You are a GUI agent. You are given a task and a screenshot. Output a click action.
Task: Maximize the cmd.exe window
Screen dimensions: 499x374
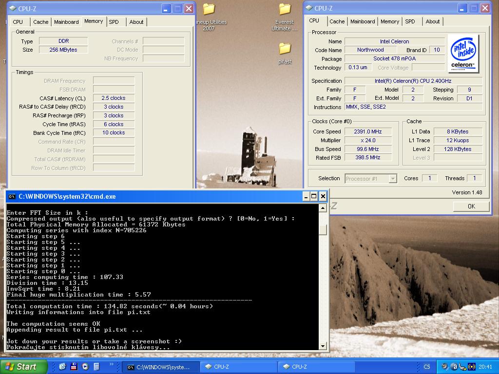(x=314, y=197)
